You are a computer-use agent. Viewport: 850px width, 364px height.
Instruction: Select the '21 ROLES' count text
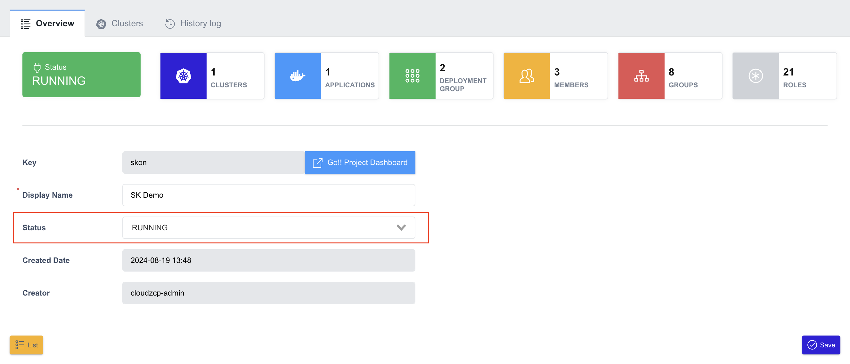click(795, 78)
